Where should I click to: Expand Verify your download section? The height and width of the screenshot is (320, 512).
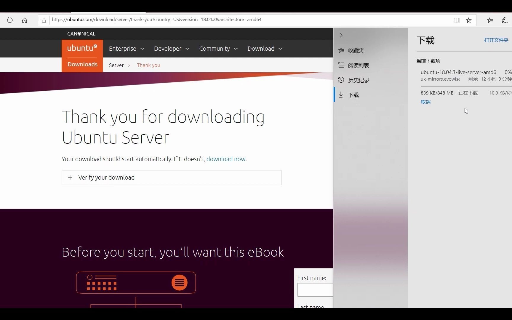[x=171, y=177]
